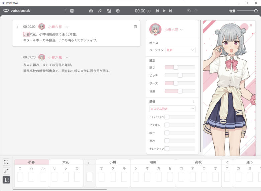Click the music note toolbar icon
This screenshot has height=191, width=261.
click(100, 11)
